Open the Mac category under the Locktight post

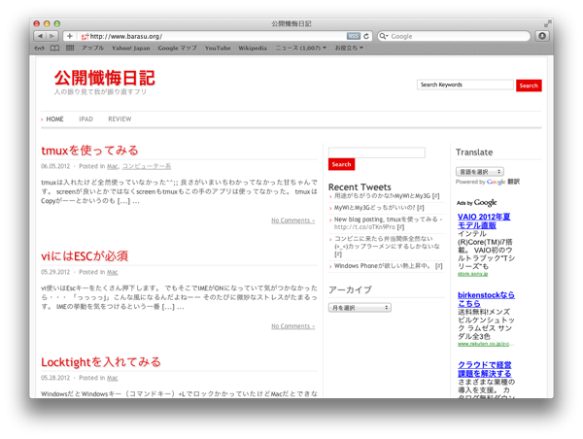pyautogui.click(x=113, y=378)
